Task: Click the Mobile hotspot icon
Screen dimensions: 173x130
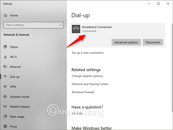Action: coord(5,107)
